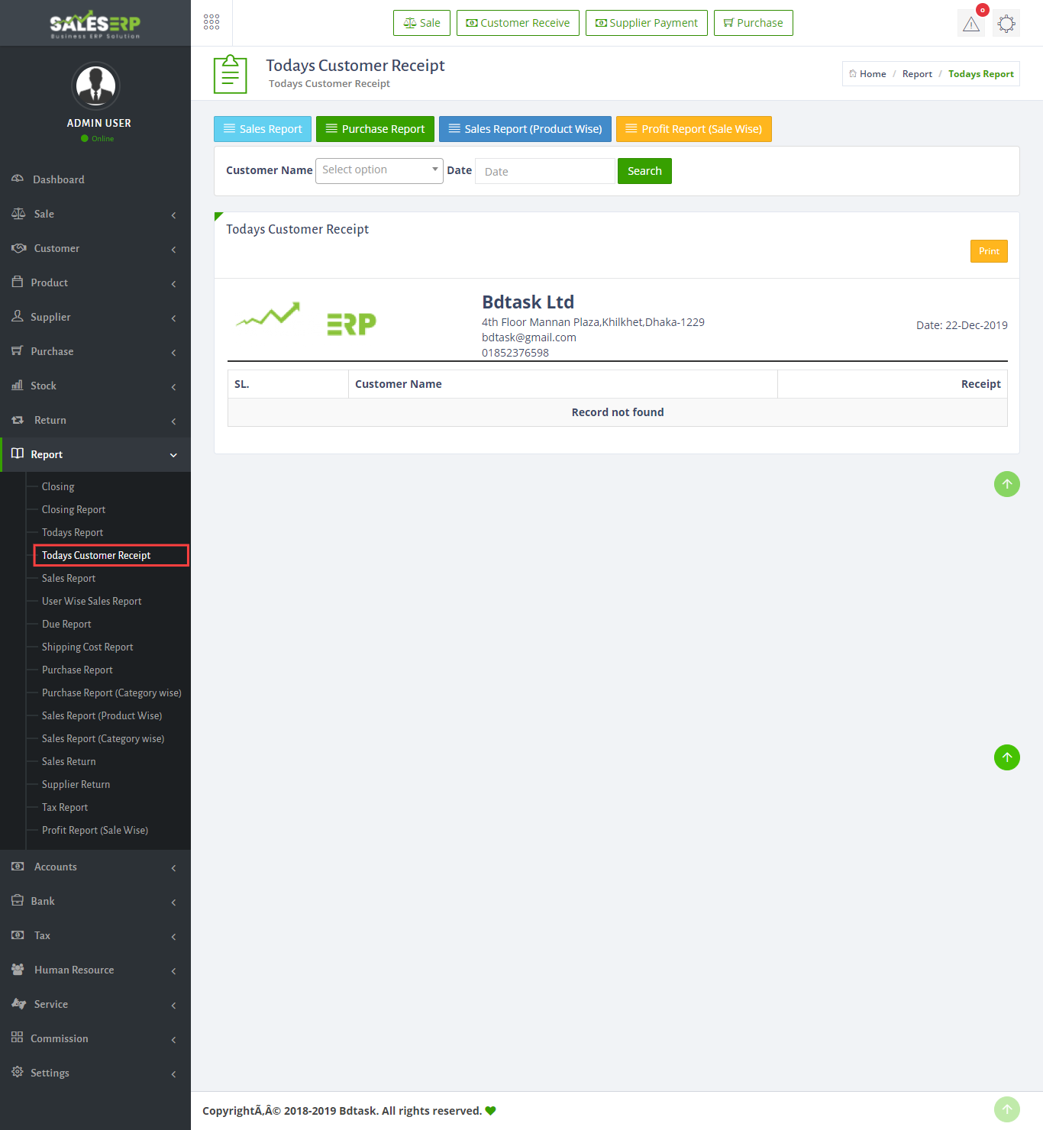The height and width of the screenshot is (1130, 1043).
Task: Click the notification warning triangle icon
Action: (970, 24)
